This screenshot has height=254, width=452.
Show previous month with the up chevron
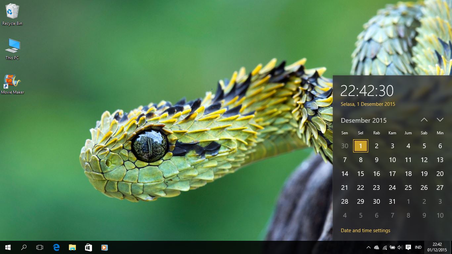(x=424, y=120)
